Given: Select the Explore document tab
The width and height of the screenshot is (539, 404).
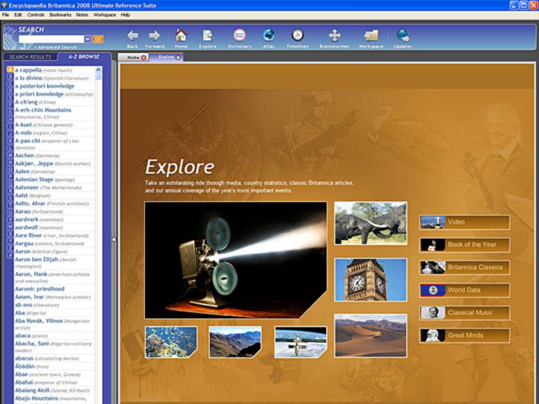Looking at the screenshot, I should 166,57.
